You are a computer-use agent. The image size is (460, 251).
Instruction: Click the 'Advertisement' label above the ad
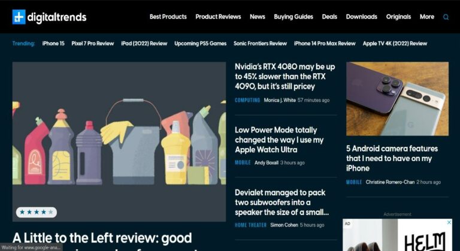397,214
